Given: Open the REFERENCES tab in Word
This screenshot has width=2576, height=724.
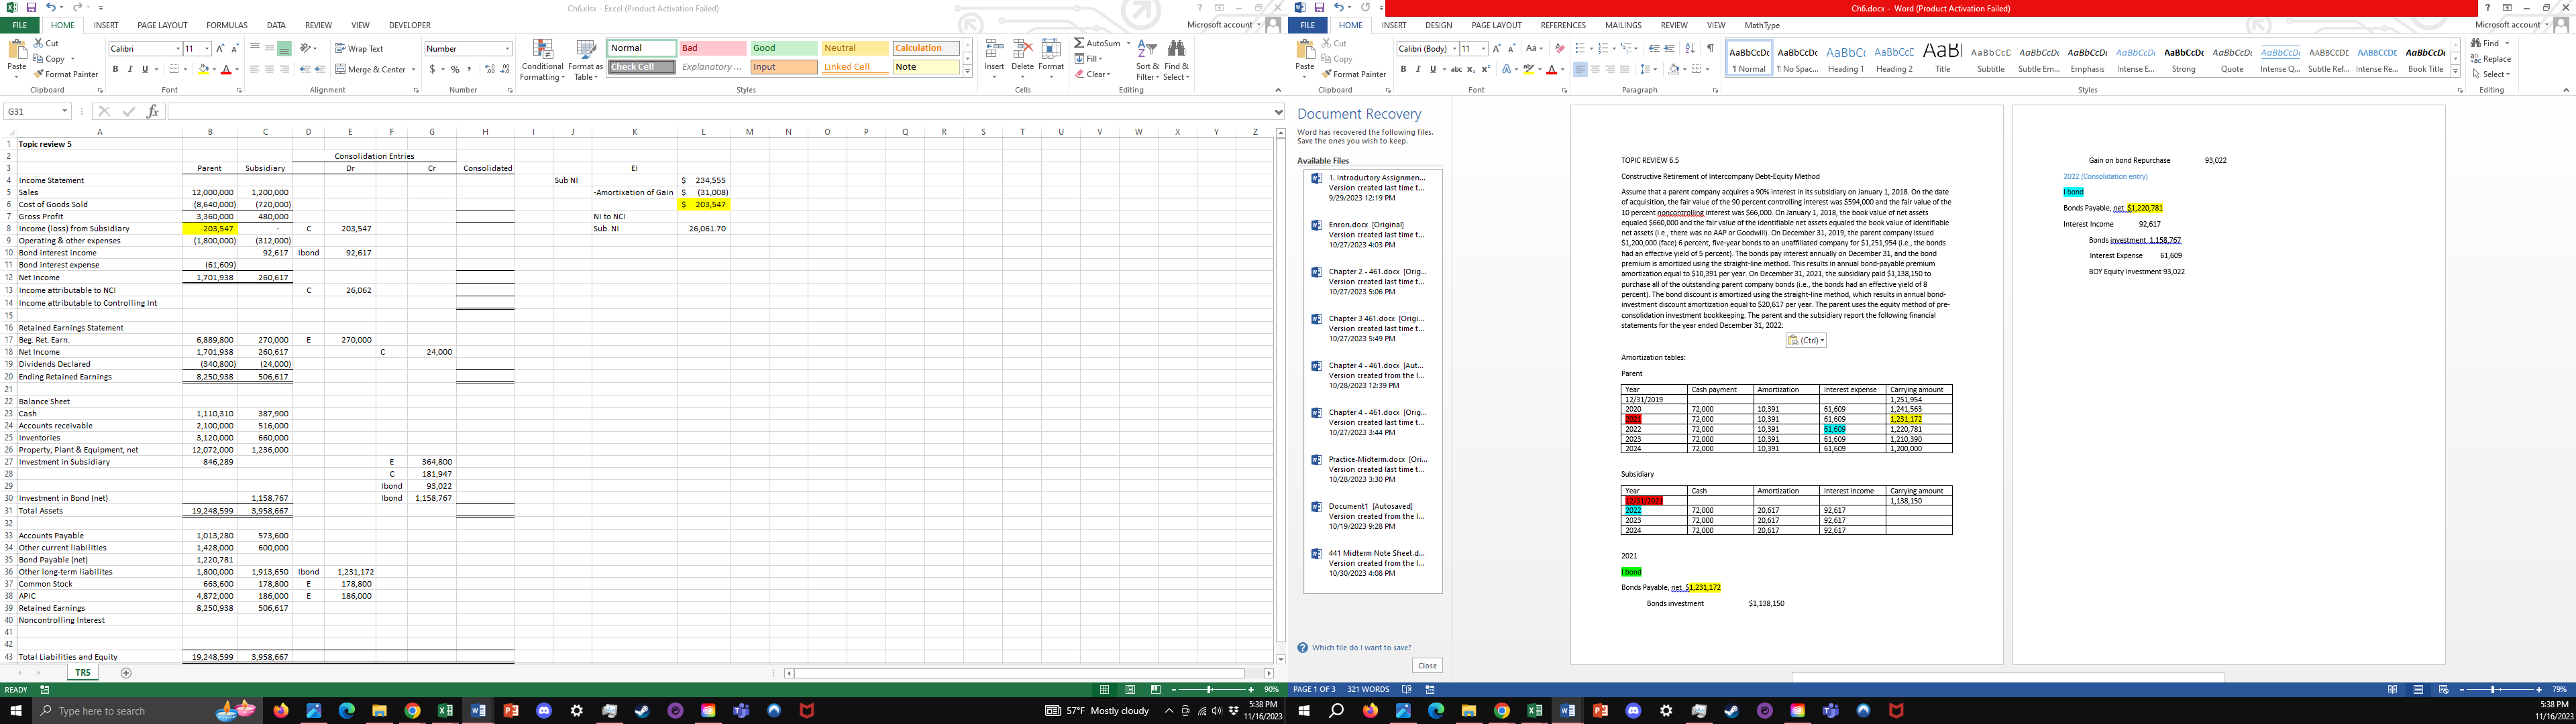Looking at the screenshot, I should [x=1562, y=25].
